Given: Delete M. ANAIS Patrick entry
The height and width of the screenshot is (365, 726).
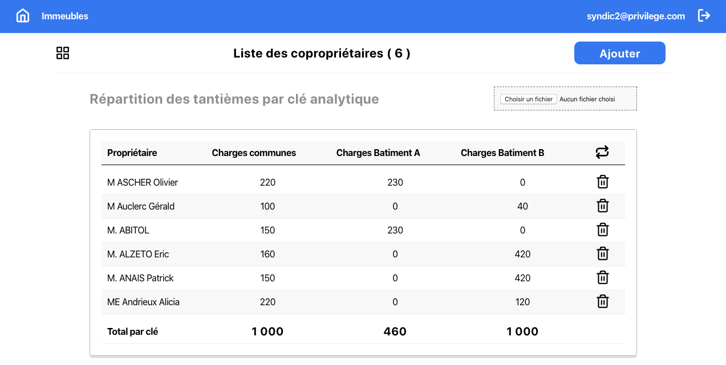Looking at the screenshot, I should [602, 278].
